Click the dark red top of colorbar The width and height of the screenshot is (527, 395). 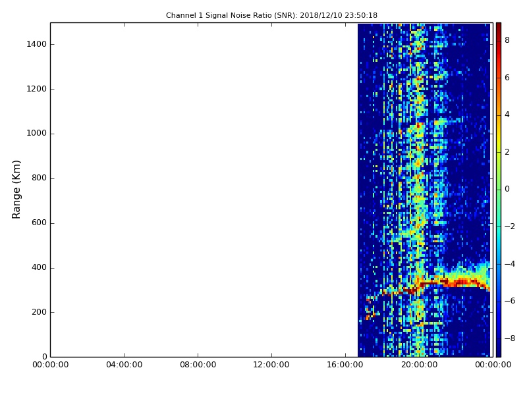(498, 26)
